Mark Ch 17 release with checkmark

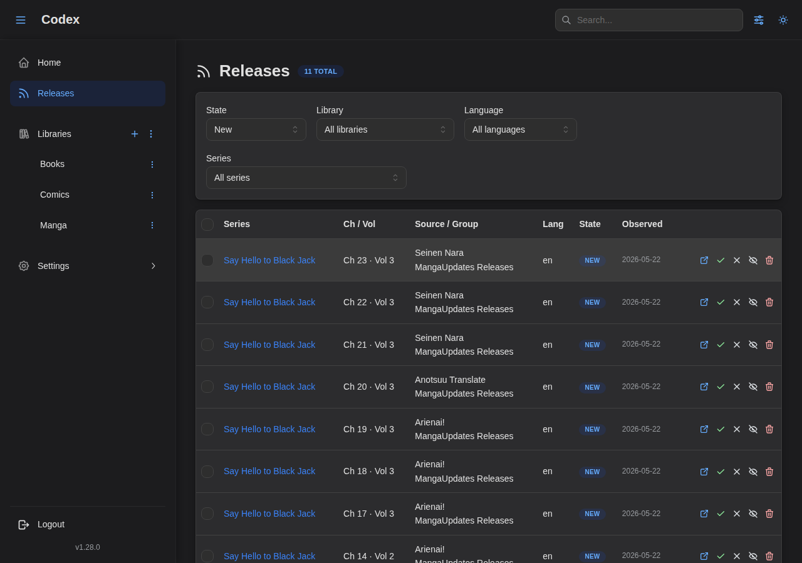click(721, 514)
